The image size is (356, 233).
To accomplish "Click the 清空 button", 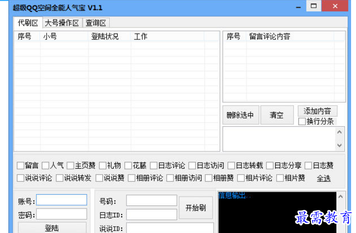I will tap(277, 115).
